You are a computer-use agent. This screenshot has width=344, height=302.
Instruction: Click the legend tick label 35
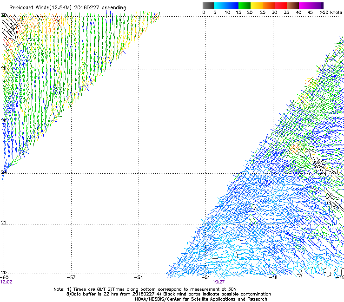pos(286,13)
